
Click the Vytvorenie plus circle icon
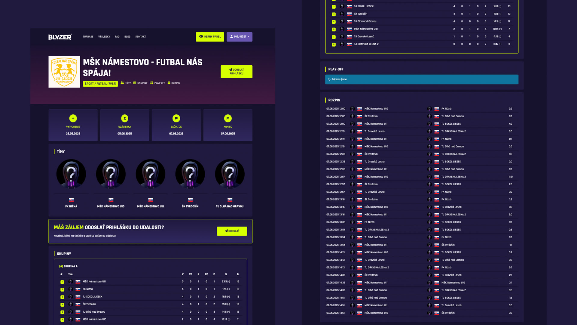[73, 118]
